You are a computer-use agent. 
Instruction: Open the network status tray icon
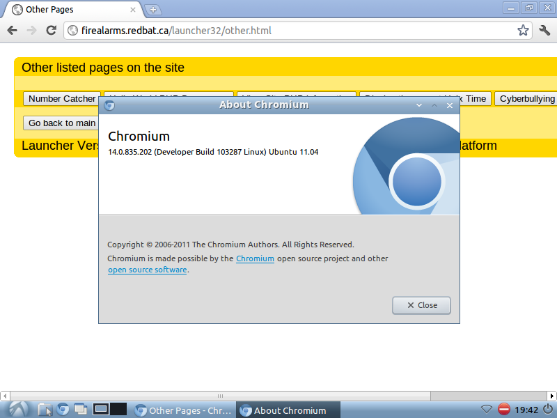click(x=486, y=410)
